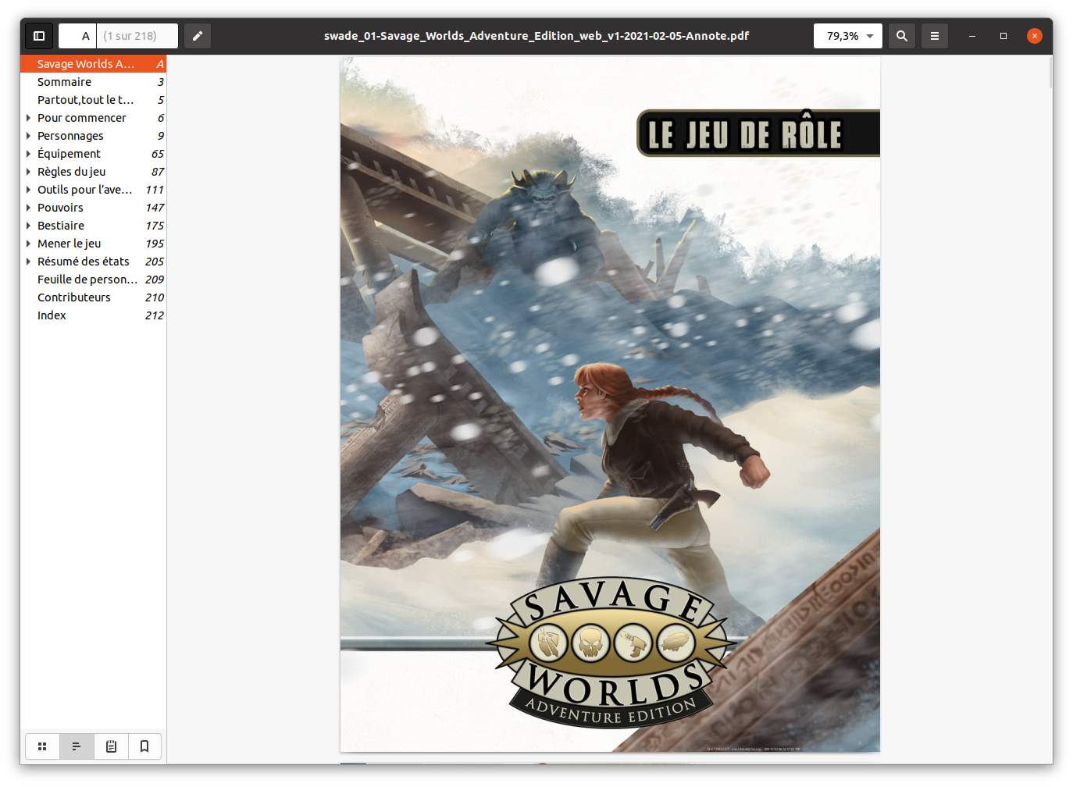Viewport: 1073px width, 787px height.
Task: Open the 79,3% zoom dropdown
Action: point(848,36)
